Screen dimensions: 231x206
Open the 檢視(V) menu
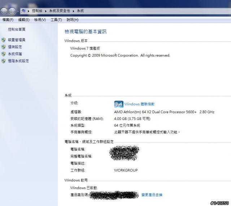click(40, 20)
